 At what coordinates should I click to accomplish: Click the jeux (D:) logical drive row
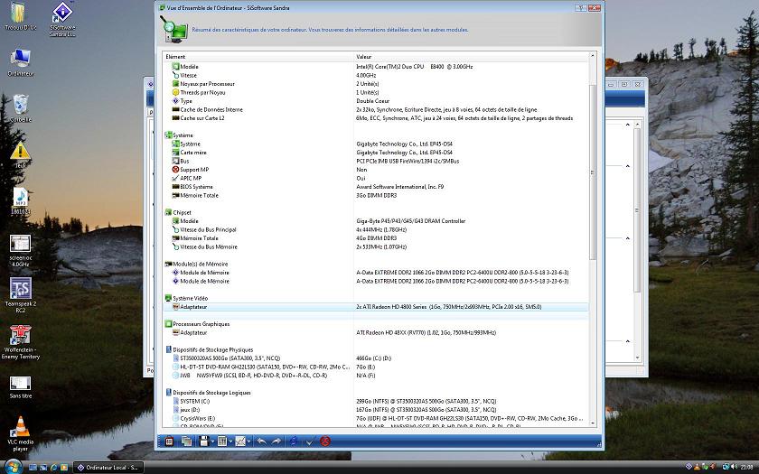point(376,410)
